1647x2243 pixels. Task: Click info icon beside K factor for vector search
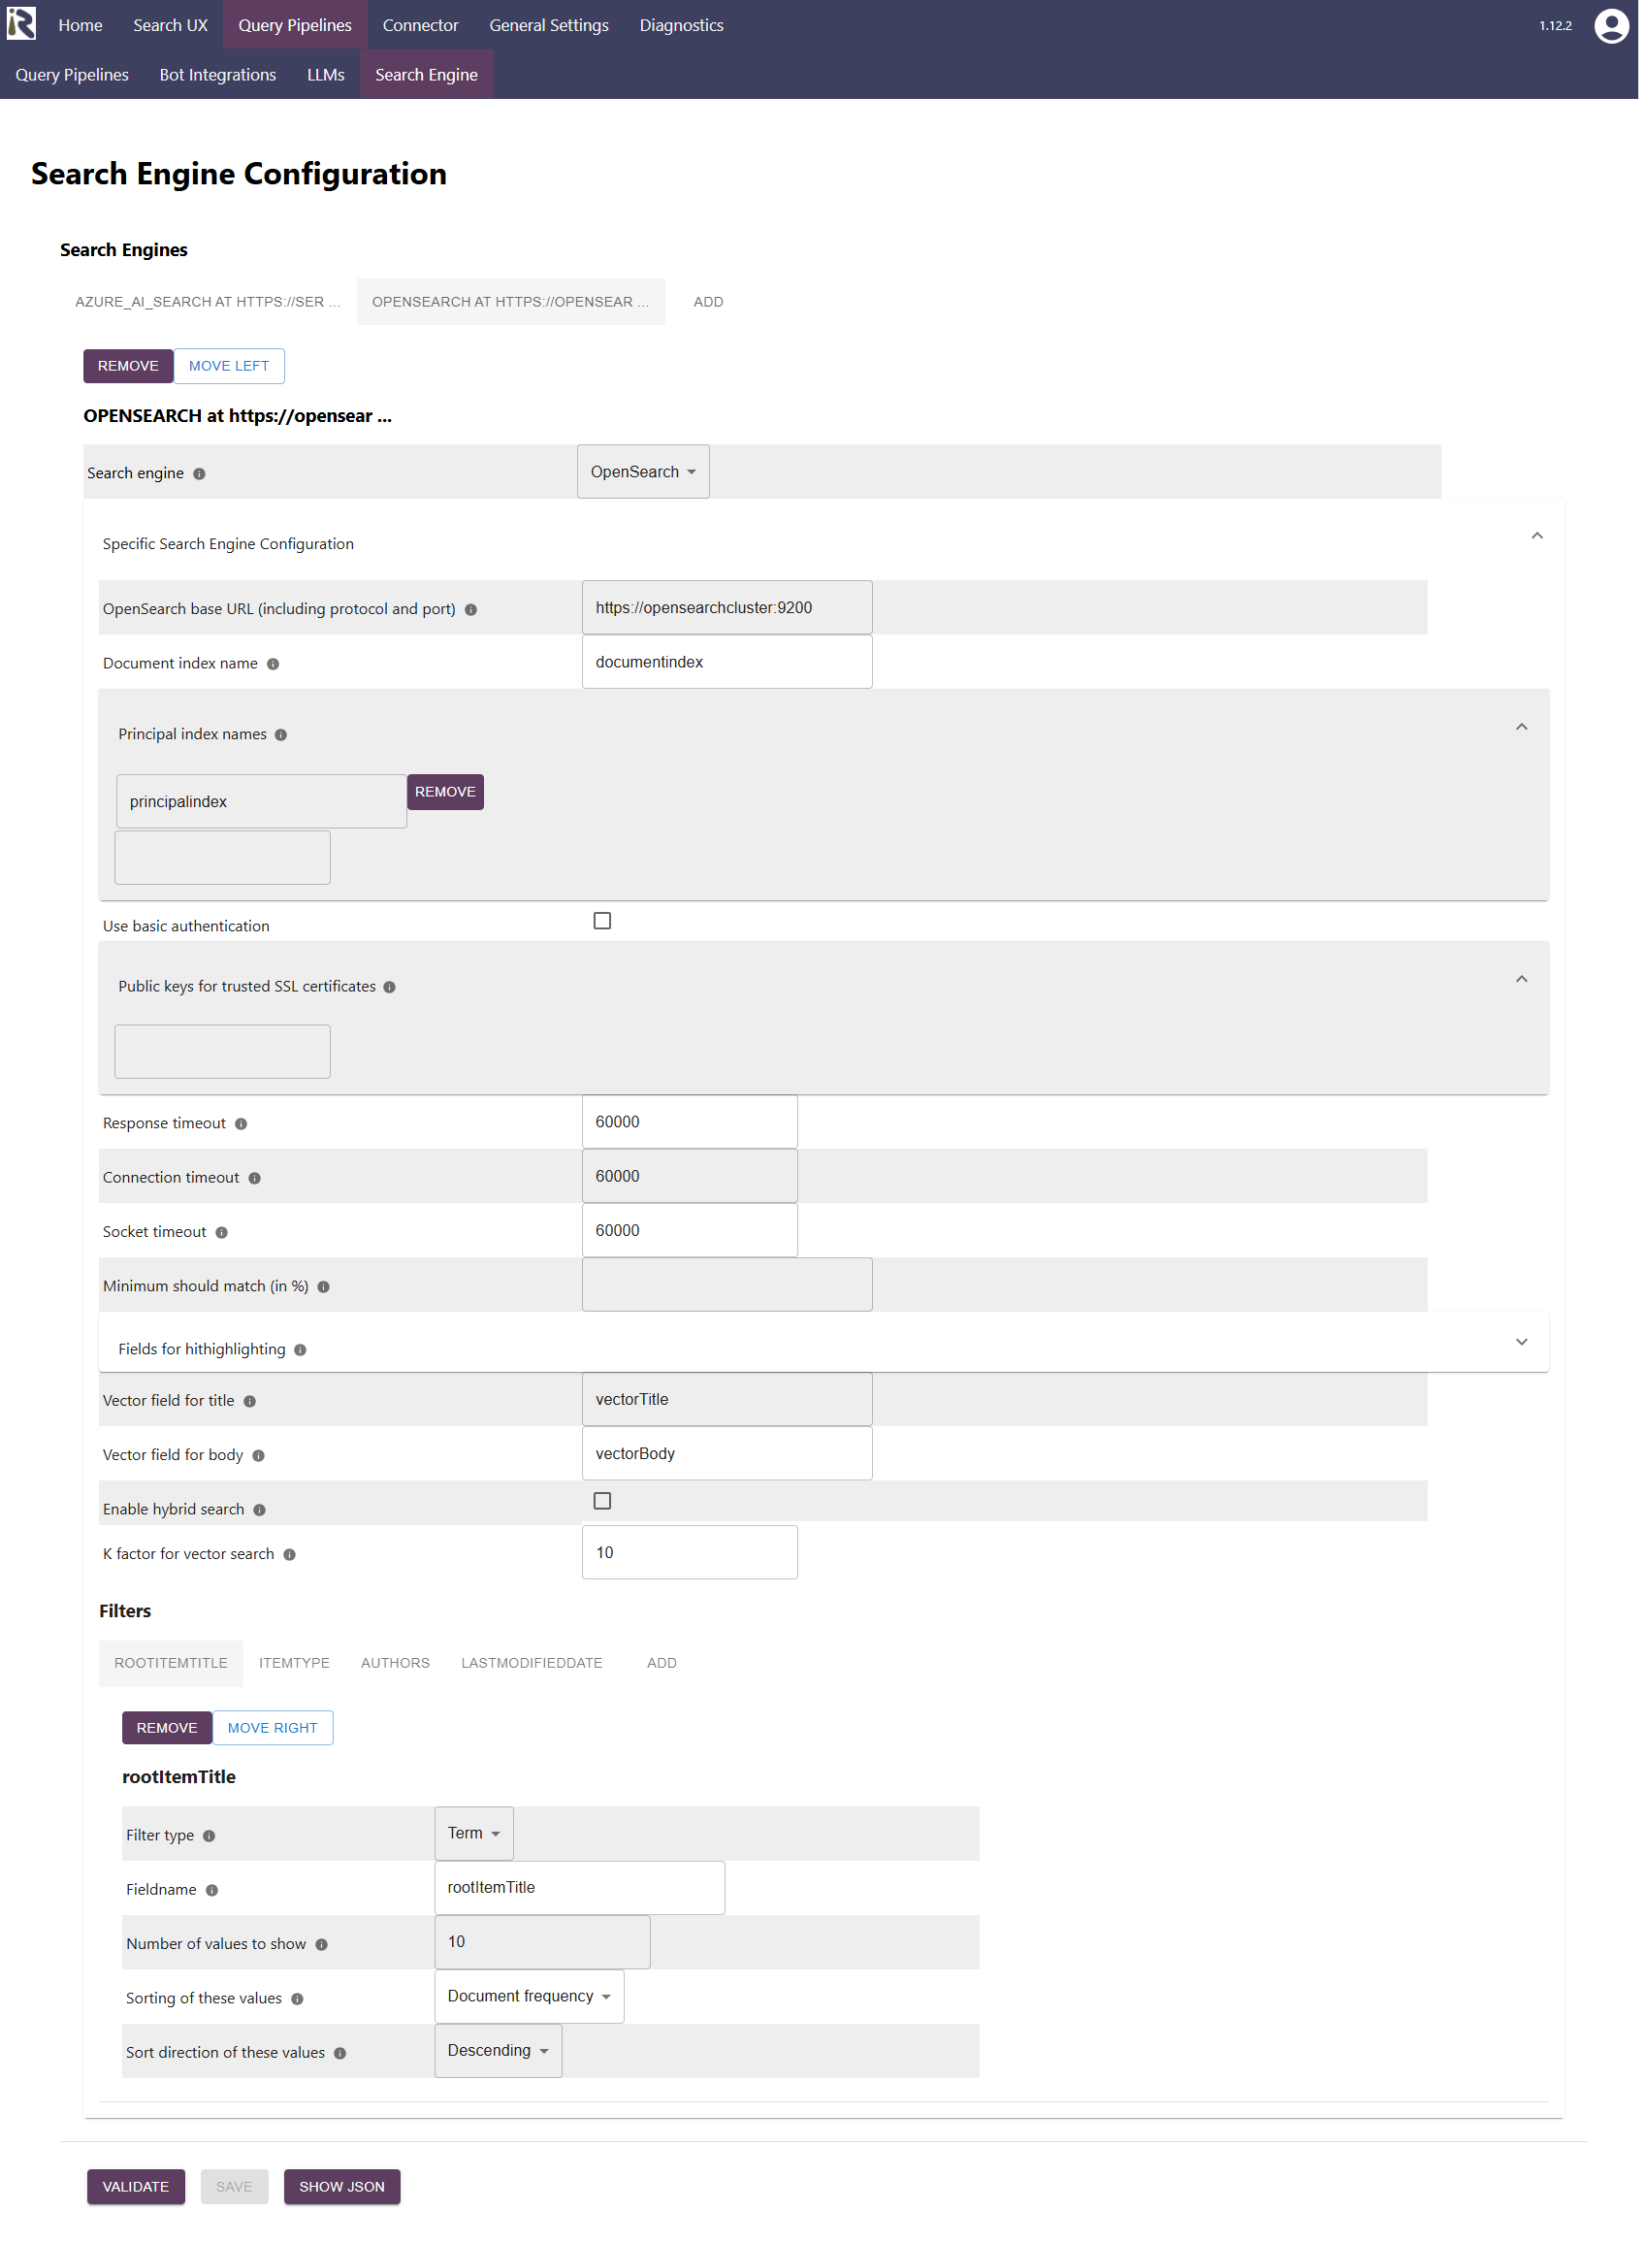(289, 1554)
